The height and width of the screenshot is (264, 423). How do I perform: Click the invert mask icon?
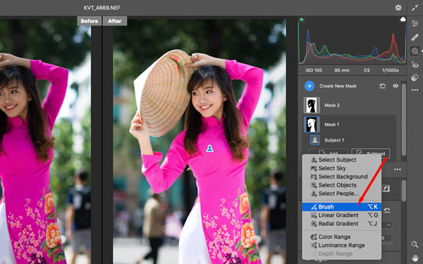pyautogui.click(x=386, y=188)
